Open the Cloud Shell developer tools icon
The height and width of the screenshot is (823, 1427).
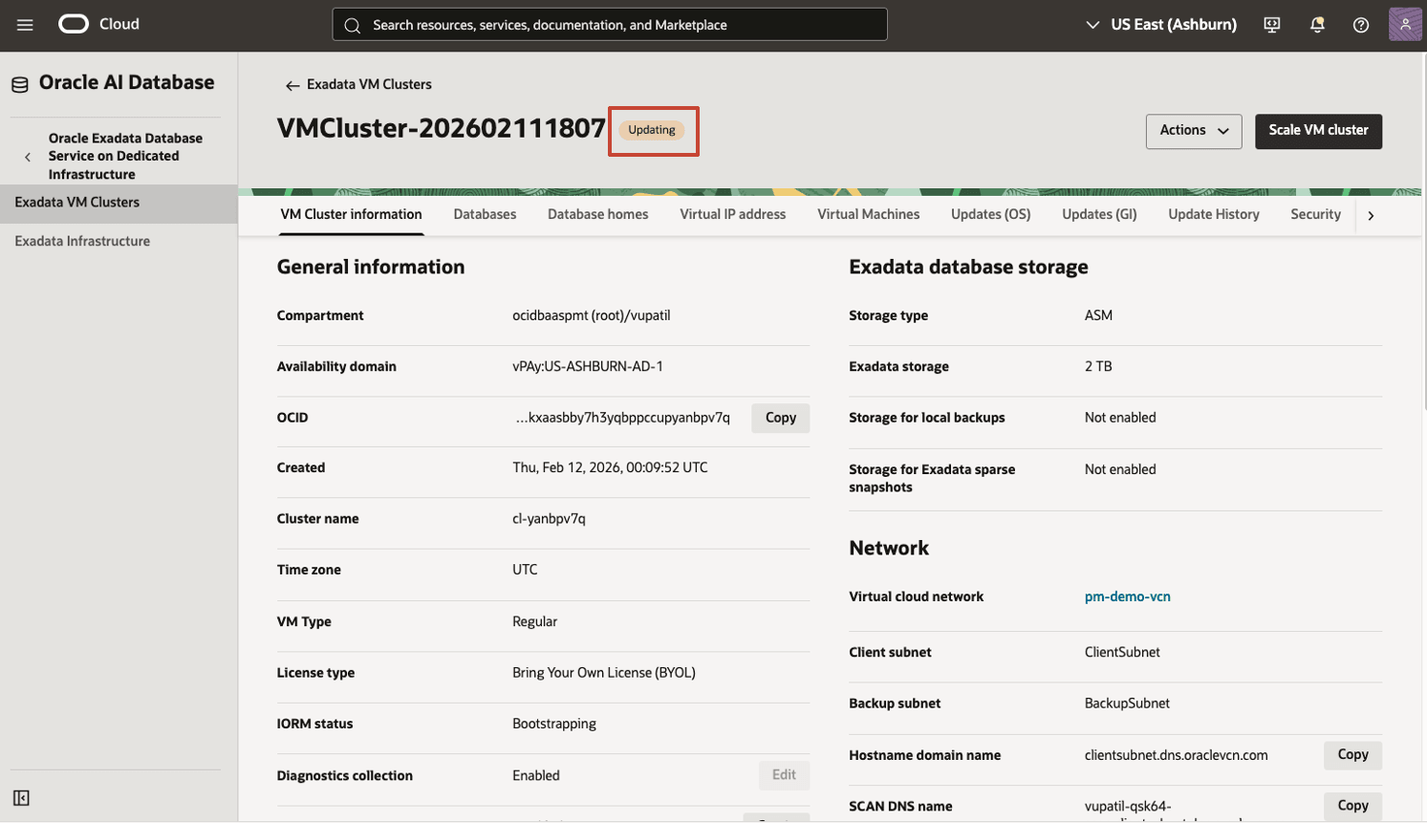coord(1272,25)
